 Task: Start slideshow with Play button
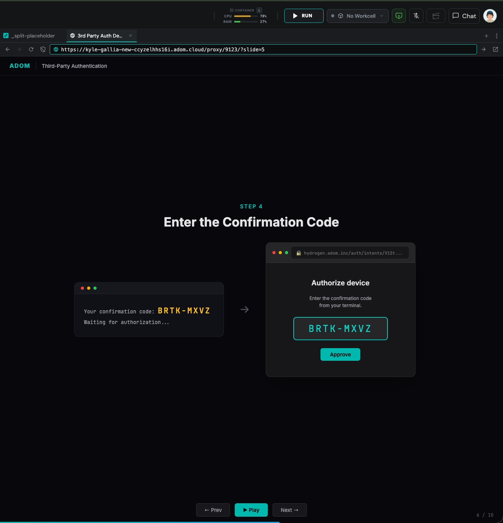[251, 510]
